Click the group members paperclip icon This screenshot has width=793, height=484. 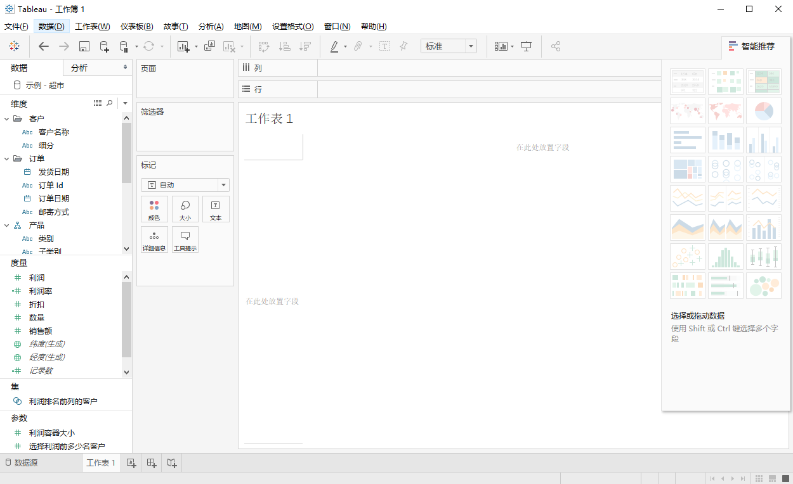358,46
